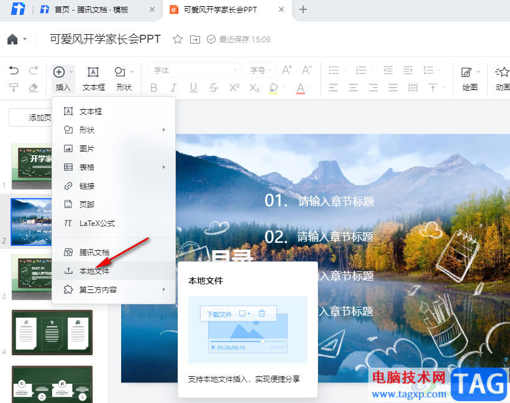
Task: Expand the Home icon dropdown arrow
Action: tap(25, 39)
